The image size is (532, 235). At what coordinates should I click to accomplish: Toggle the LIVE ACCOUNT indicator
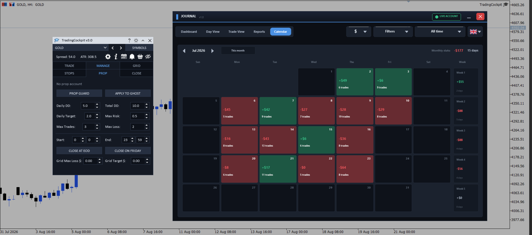[446, 17]
